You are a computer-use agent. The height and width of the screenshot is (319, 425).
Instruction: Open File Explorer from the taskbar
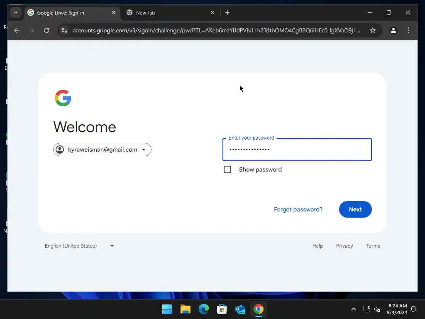186,309
